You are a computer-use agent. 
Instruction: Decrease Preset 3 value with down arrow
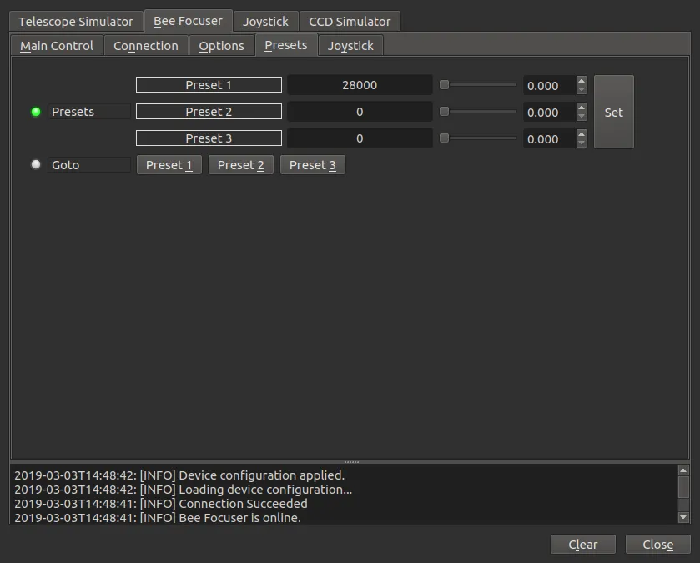click(582, 143)
